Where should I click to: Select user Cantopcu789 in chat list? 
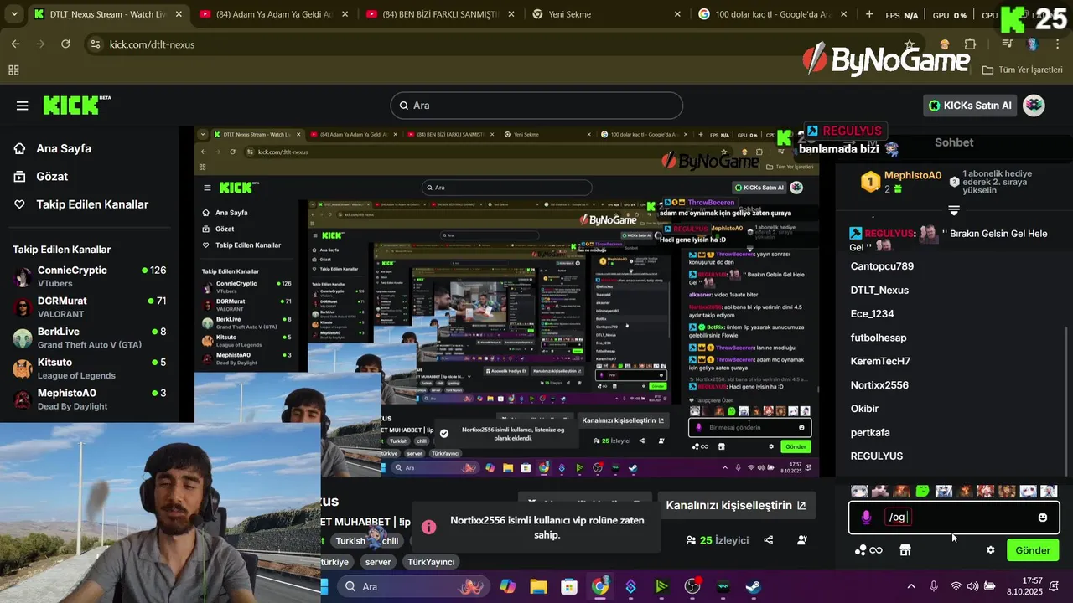click(882, 266)
